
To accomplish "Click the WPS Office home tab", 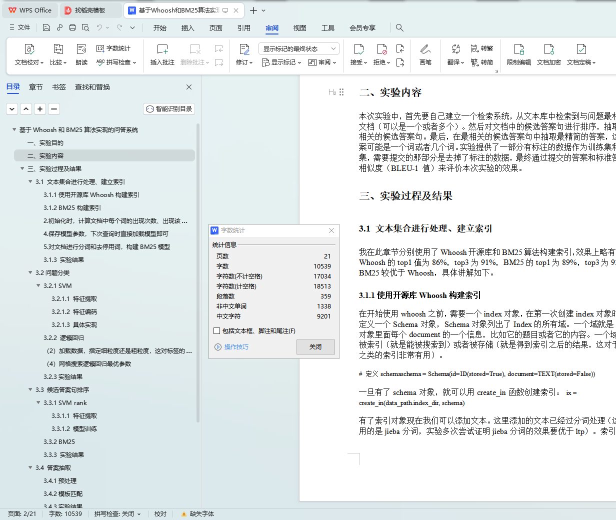I will [30, 10].
